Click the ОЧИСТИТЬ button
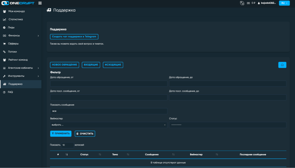The width and height of the screenshot is (295, 168). click(85, 134)
